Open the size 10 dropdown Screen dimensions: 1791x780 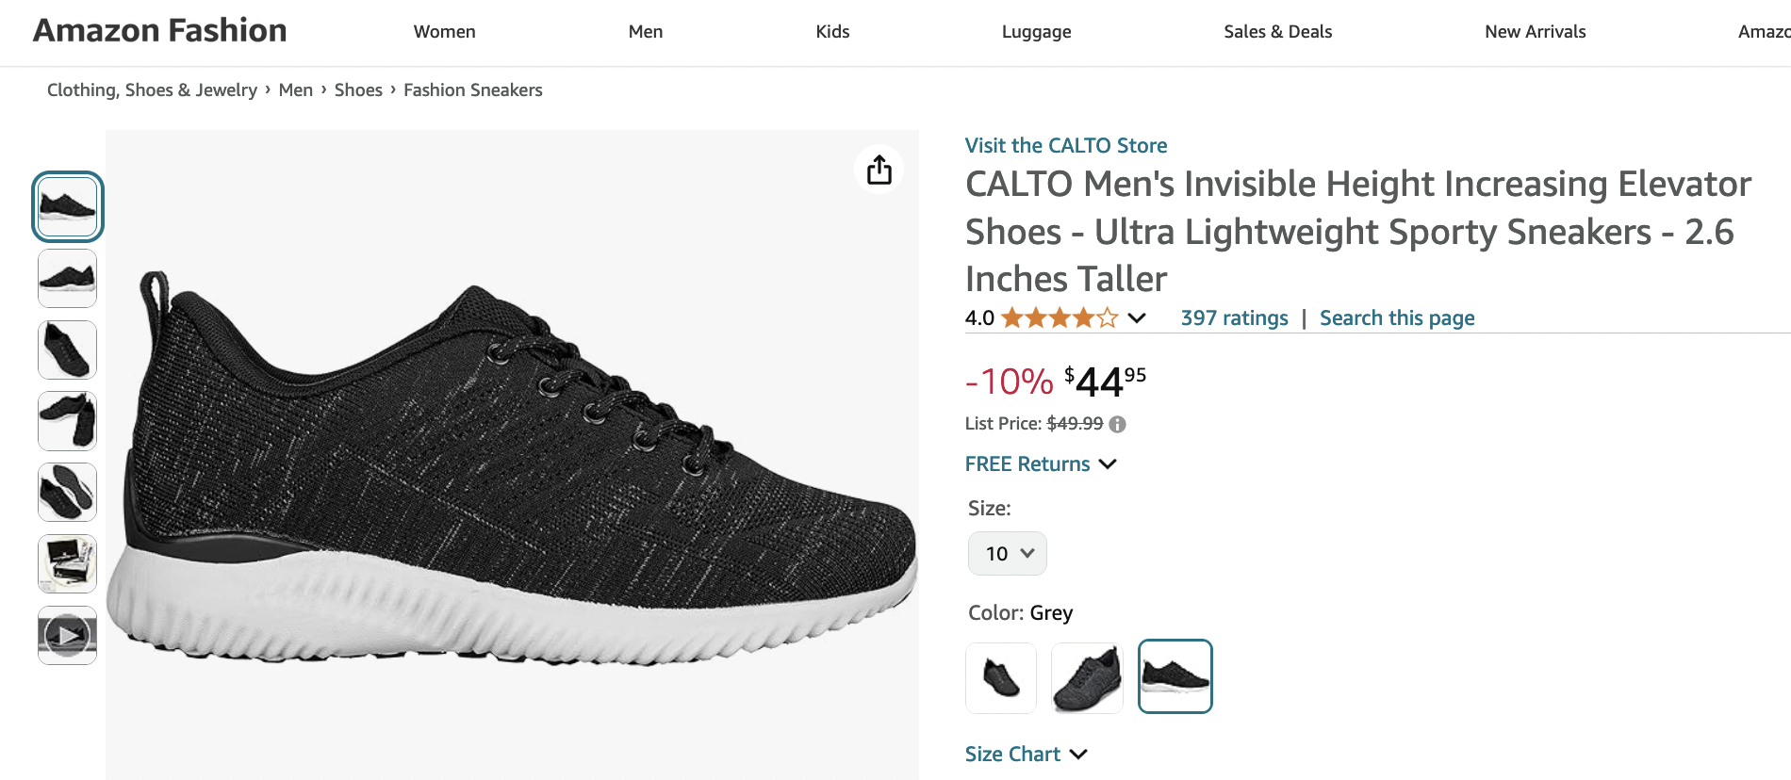pyautogui.click(x=1007, y=554)
